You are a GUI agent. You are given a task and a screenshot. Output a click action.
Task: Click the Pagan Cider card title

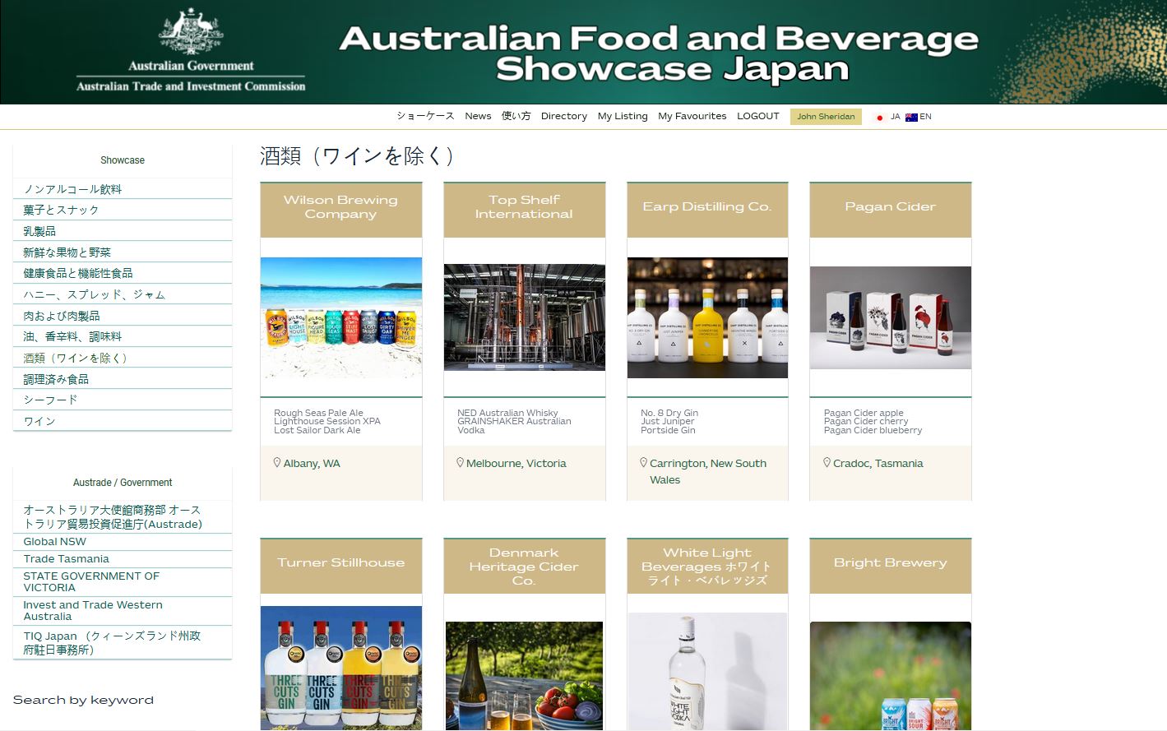(890, 206)
